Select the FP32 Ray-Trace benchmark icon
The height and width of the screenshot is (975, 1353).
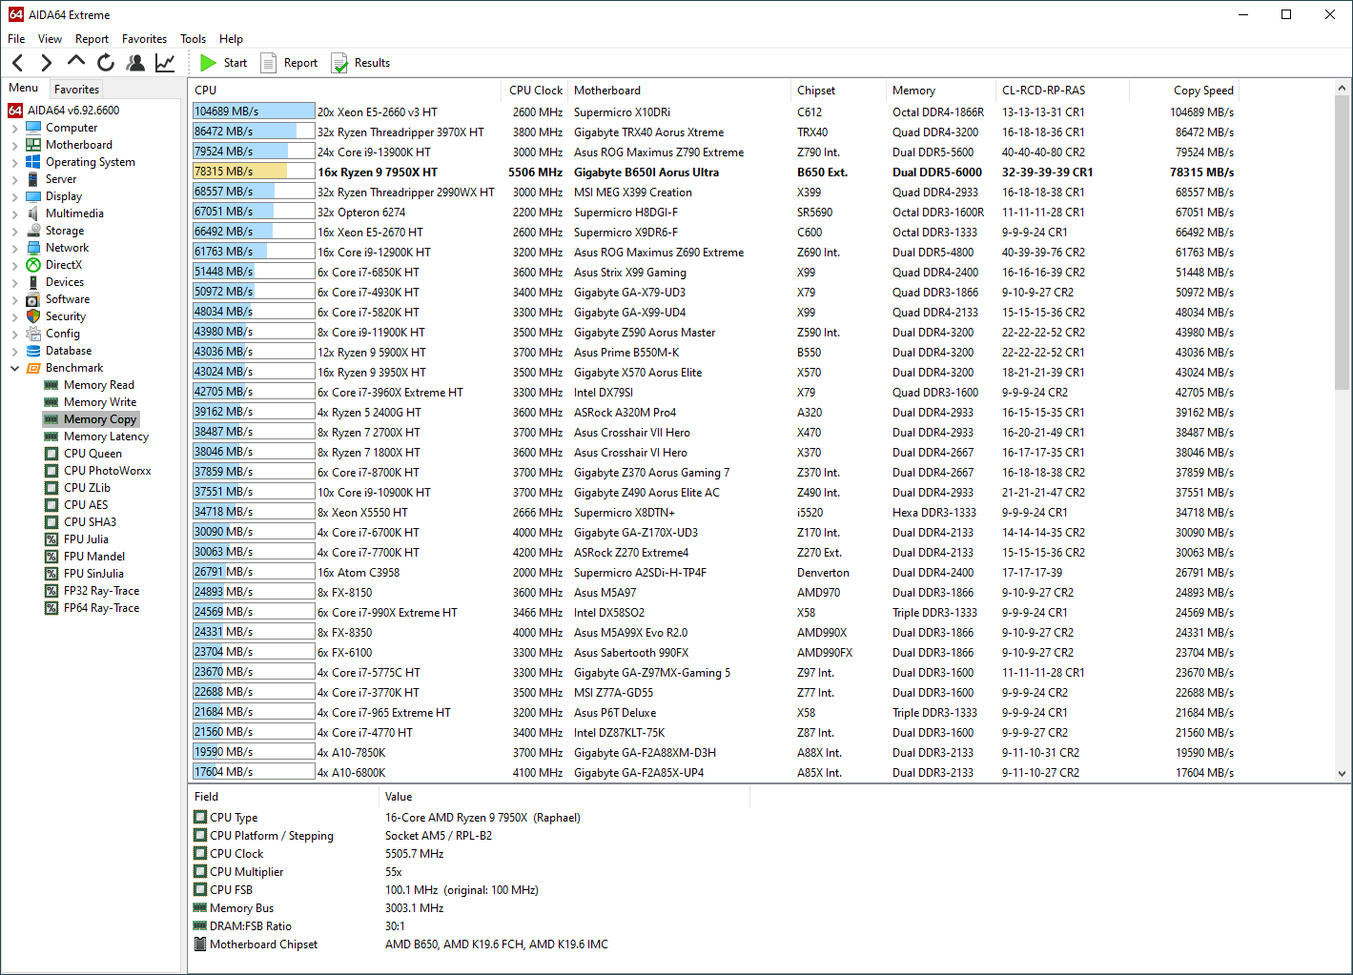(x=51, y=591)
